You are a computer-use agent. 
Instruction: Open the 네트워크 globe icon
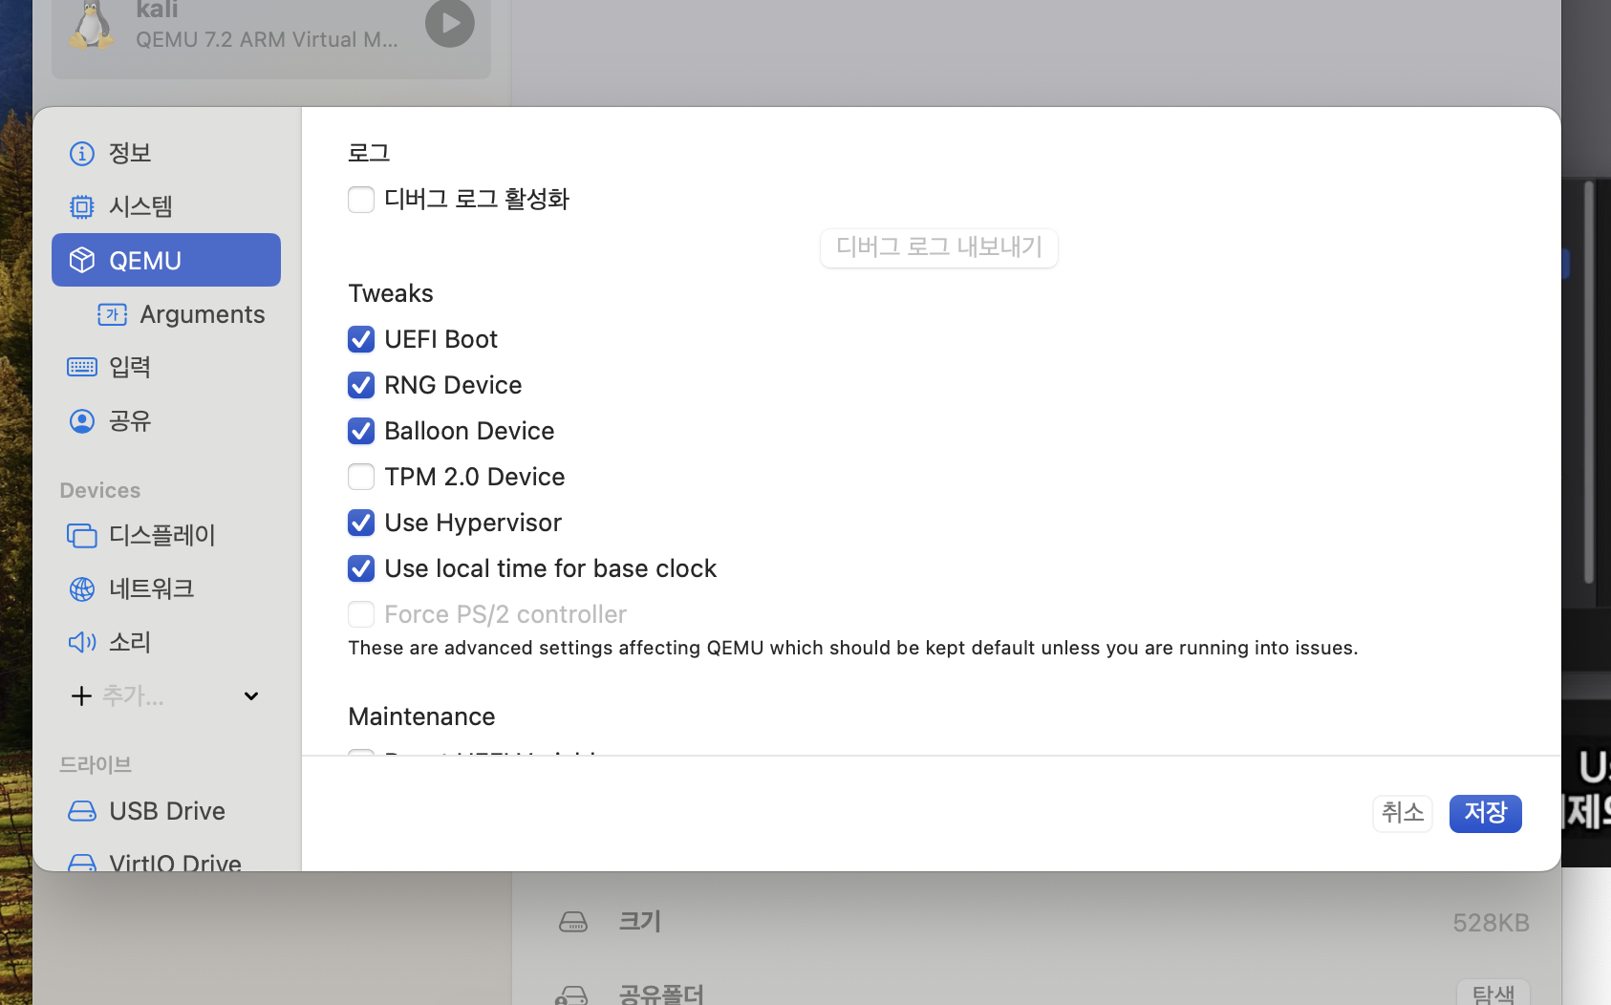click(x=82, y=588)
